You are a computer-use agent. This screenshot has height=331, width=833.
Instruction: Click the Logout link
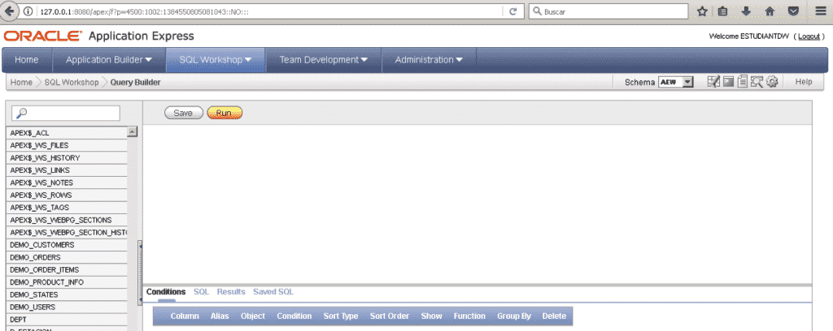809,36
